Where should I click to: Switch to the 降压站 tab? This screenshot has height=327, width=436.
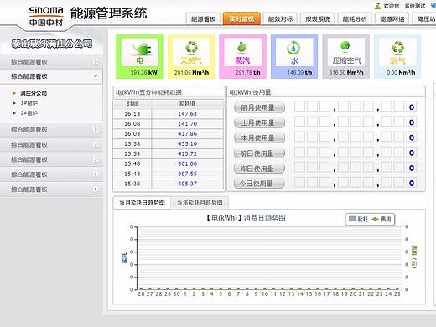click(x=424, y=19)
